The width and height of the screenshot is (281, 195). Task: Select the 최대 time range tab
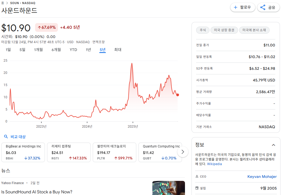click(118, 50)
